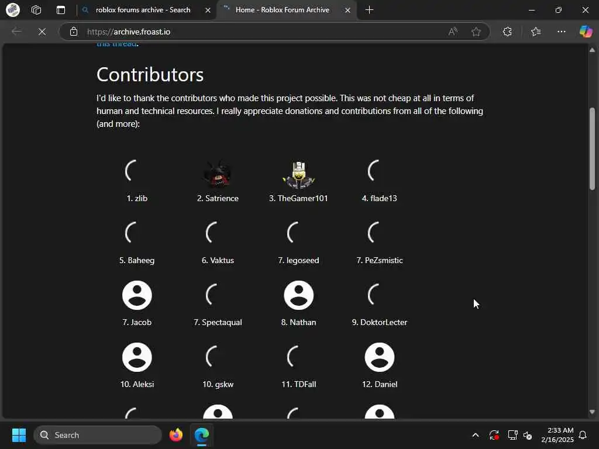The height and width of the screenshot is (449, 599).
Task: Open the Copilot sidebar icon
Action: 586,32
